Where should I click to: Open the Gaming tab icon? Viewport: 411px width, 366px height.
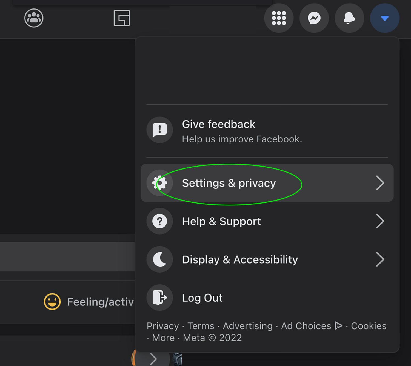pyautogui.click(x=122, y=18)
